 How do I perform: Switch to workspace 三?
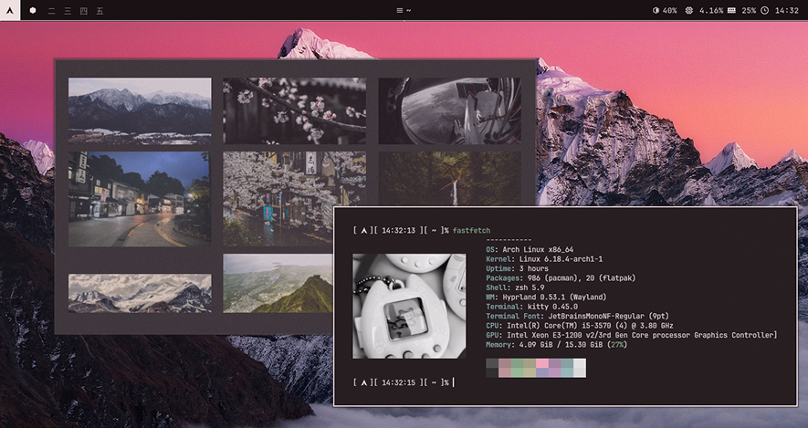click(68, 10)
